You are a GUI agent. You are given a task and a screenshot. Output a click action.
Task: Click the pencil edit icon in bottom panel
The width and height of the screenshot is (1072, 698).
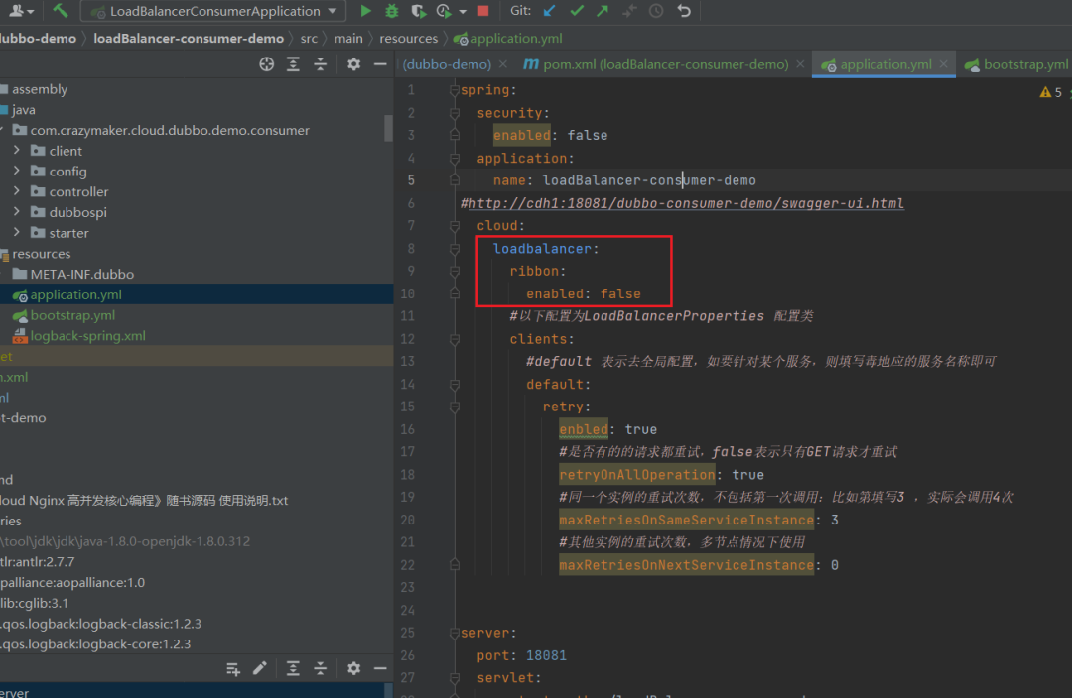click(x=260, y=669)
